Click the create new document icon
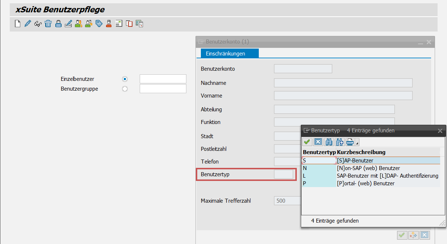This screenshot has width=447, height=244. 17,24
